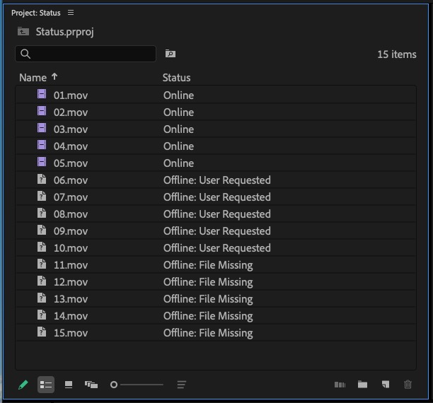433x403 pixels.
Task: Select the 02.mov clip name
Action: coord(71,112)
